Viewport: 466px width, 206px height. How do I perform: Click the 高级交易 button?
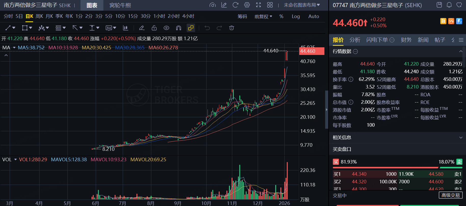point(451,195)
